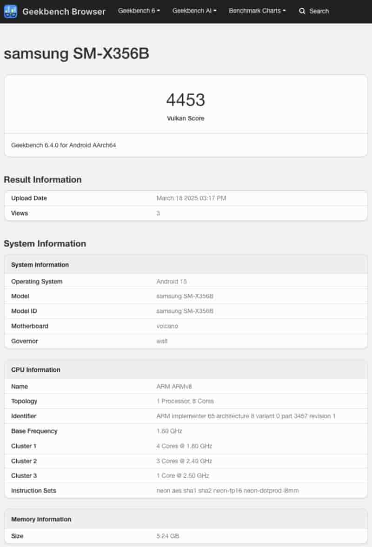372x547 pixels.
Task: Select the Upload Date value
Action: pyautogui.click(x=191, y=198)
